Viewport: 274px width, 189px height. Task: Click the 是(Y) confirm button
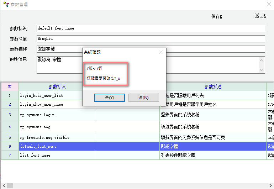109,98
